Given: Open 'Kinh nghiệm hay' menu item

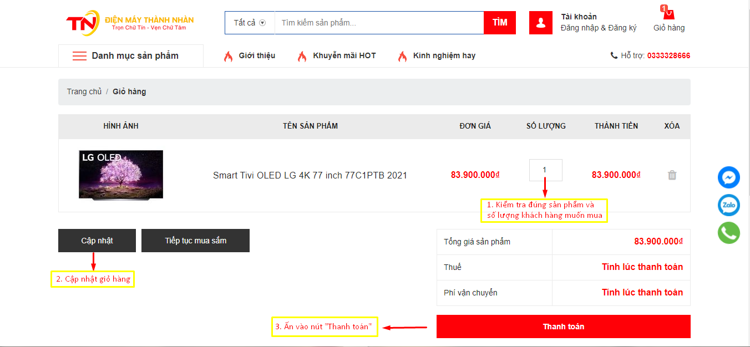Looking at the screenshot, I should tap(444, 55).
